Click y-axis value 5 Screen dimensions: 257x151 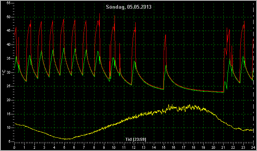(x=10, y=142)
